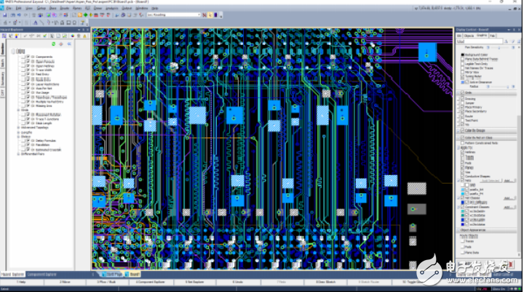This screenshot has width=524, height=292.
Task: Toggle the Components checkbox in hazard tree
Action: click(28, 56)
